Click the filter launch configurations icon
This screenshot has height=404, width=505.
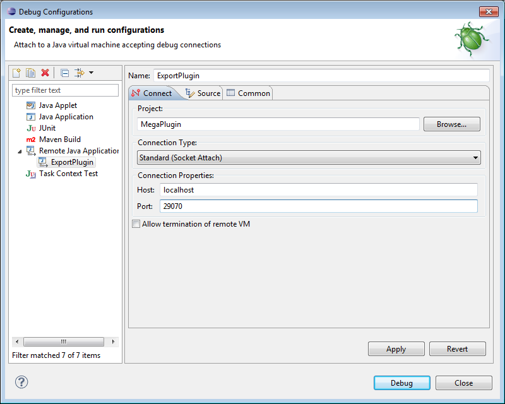tap(80, 73)
